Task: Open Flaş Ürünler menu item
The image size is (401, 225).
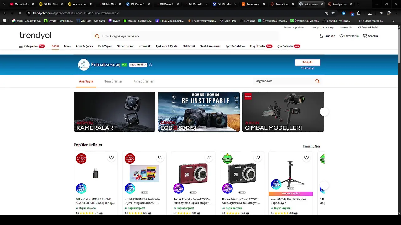Action: point(261,46)
